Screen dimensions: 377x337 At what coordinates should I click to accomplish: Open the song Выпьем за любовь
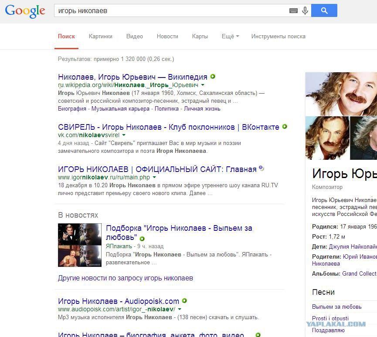(x=336, y=307)
